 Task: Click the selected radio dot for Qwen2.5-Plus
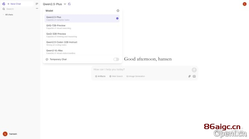(x=117, y=18)
